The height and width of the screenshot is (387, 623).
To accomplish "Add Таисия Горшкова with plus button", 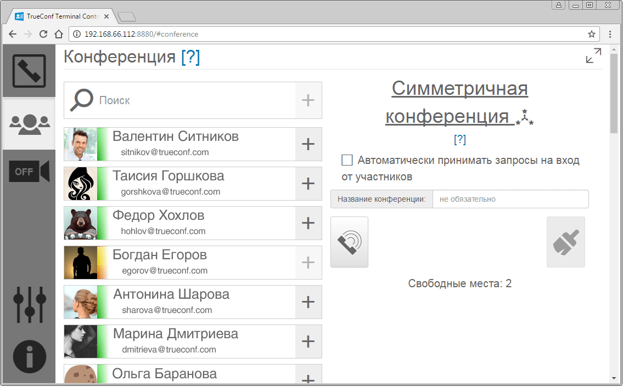I will (308, 184).
